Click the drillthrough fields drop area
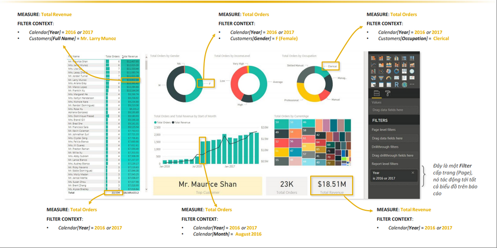 (x=393, y=155)
